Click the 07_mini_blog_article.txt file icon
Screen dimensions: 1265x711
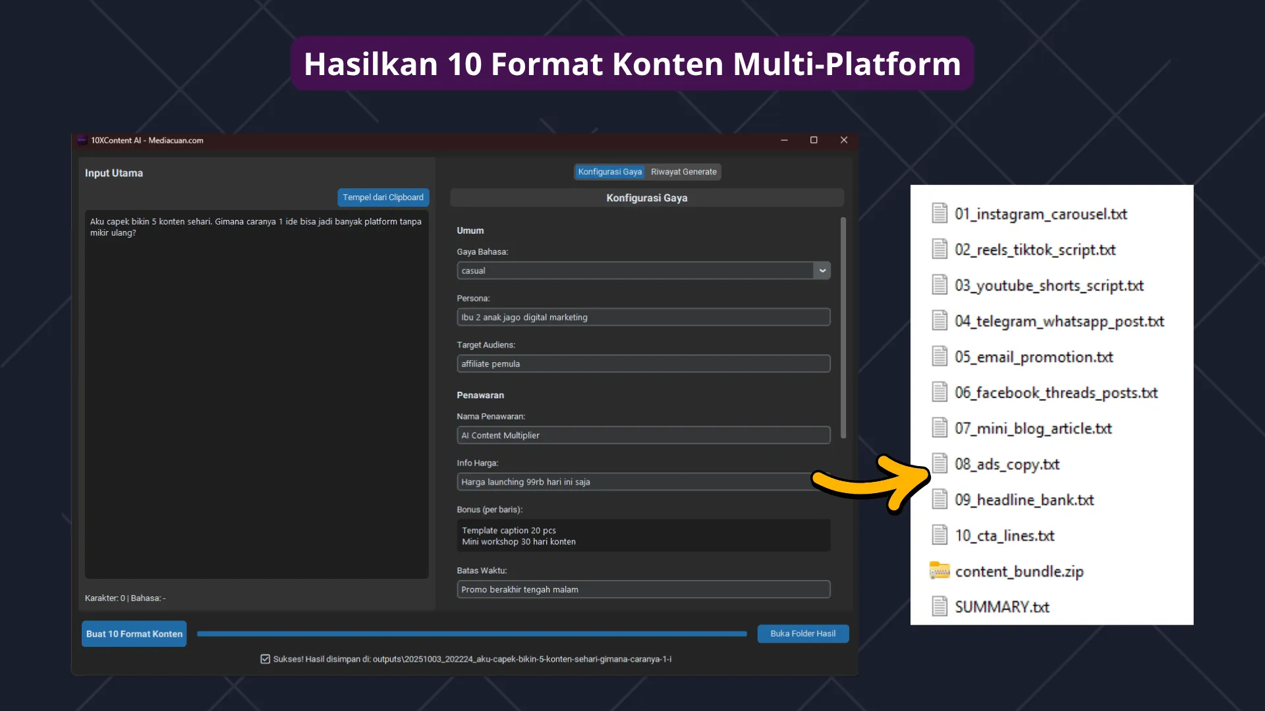940,428
